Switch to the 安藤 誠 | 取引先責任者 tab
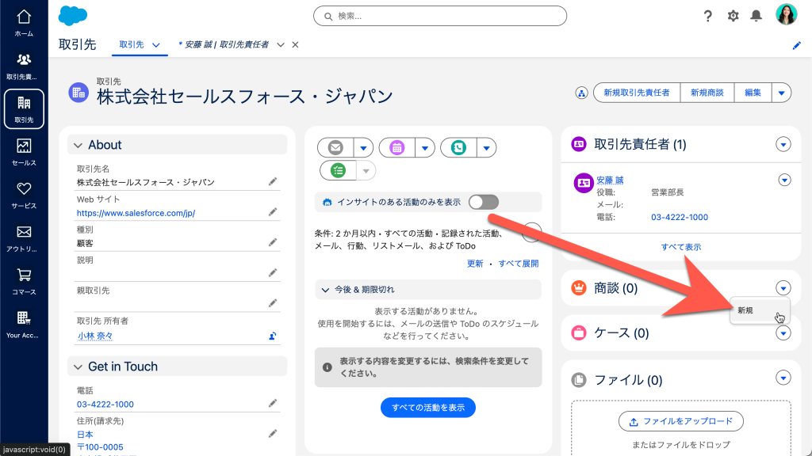Screen dimensions: 812x456 tap(224, 45)
